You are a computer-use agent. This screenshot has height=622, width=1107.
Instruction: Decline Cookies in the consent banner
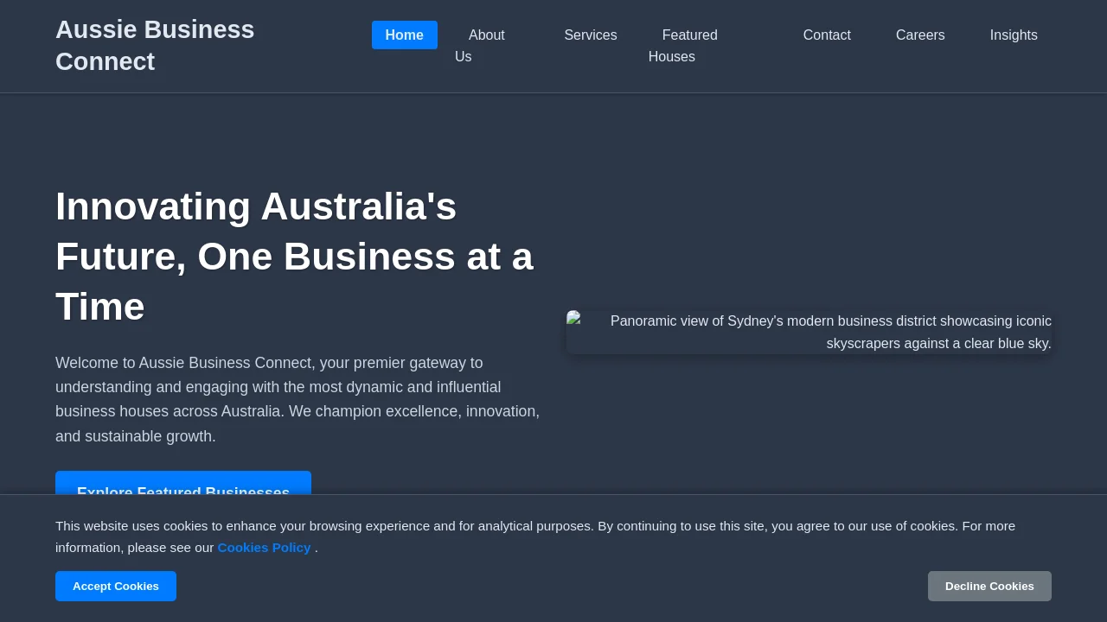pyautogui.click(x=989, y=587)
